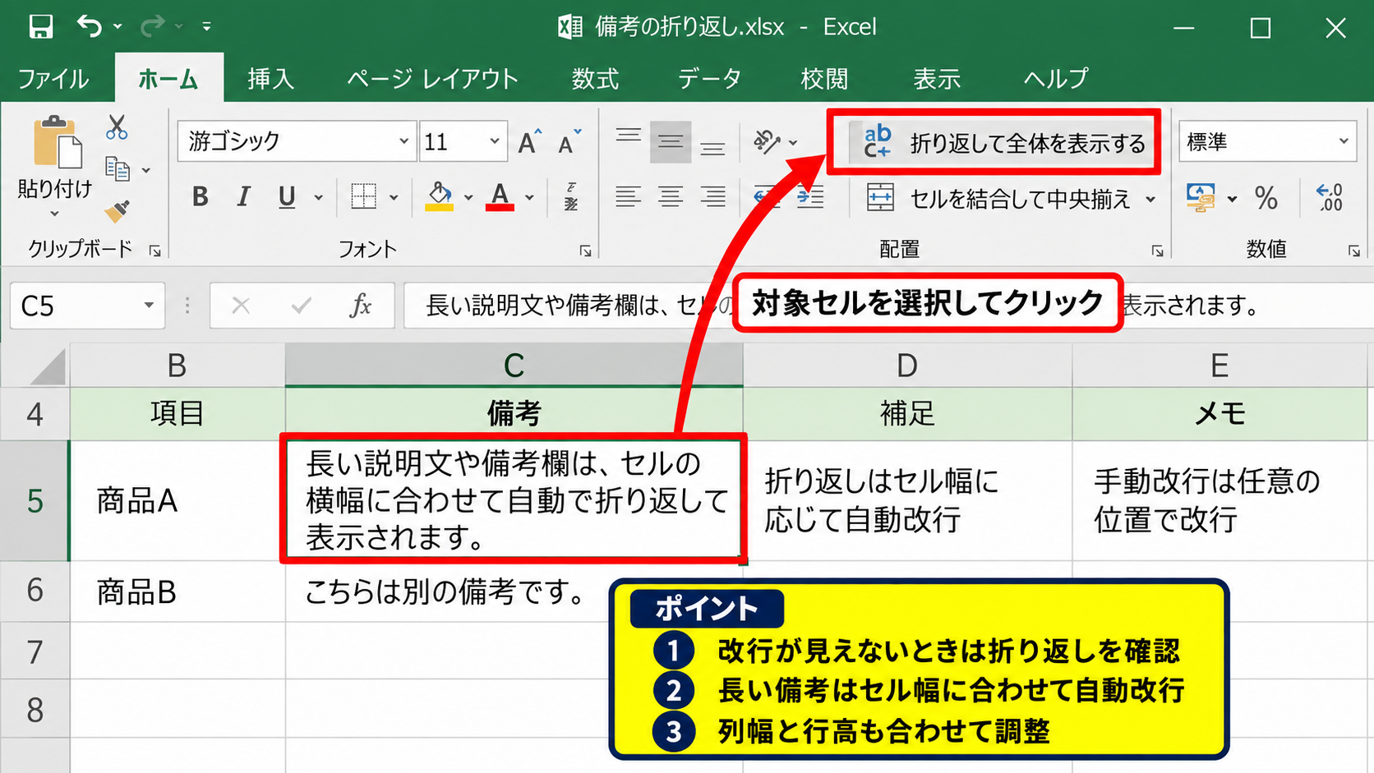Apply the yellow fill color bucket
Screen dimensions: 1374x773
440,196
